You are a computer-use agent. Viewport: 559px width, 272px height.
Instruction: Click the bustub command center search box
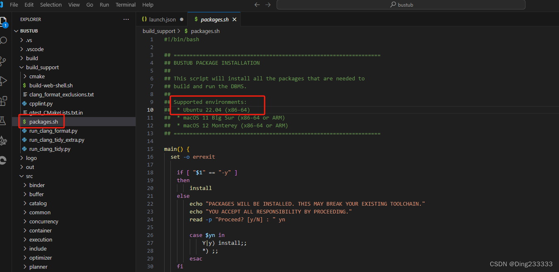[x=401, y=5]
